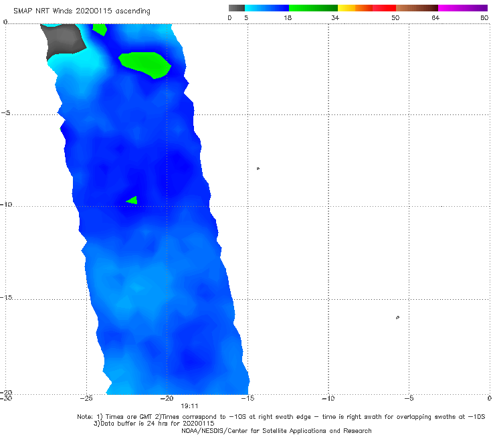Click the small island marker near -5 longitude
Viewport: 495px width, 435px height.
click(397, 317)
